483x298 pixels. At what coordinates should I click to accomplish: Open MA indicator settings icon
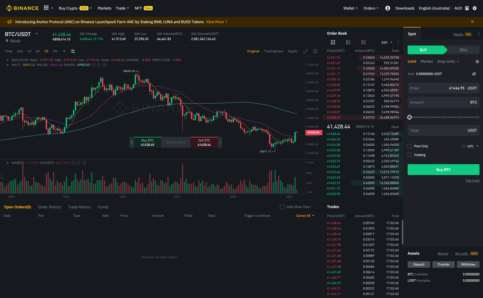coord(99,65)
